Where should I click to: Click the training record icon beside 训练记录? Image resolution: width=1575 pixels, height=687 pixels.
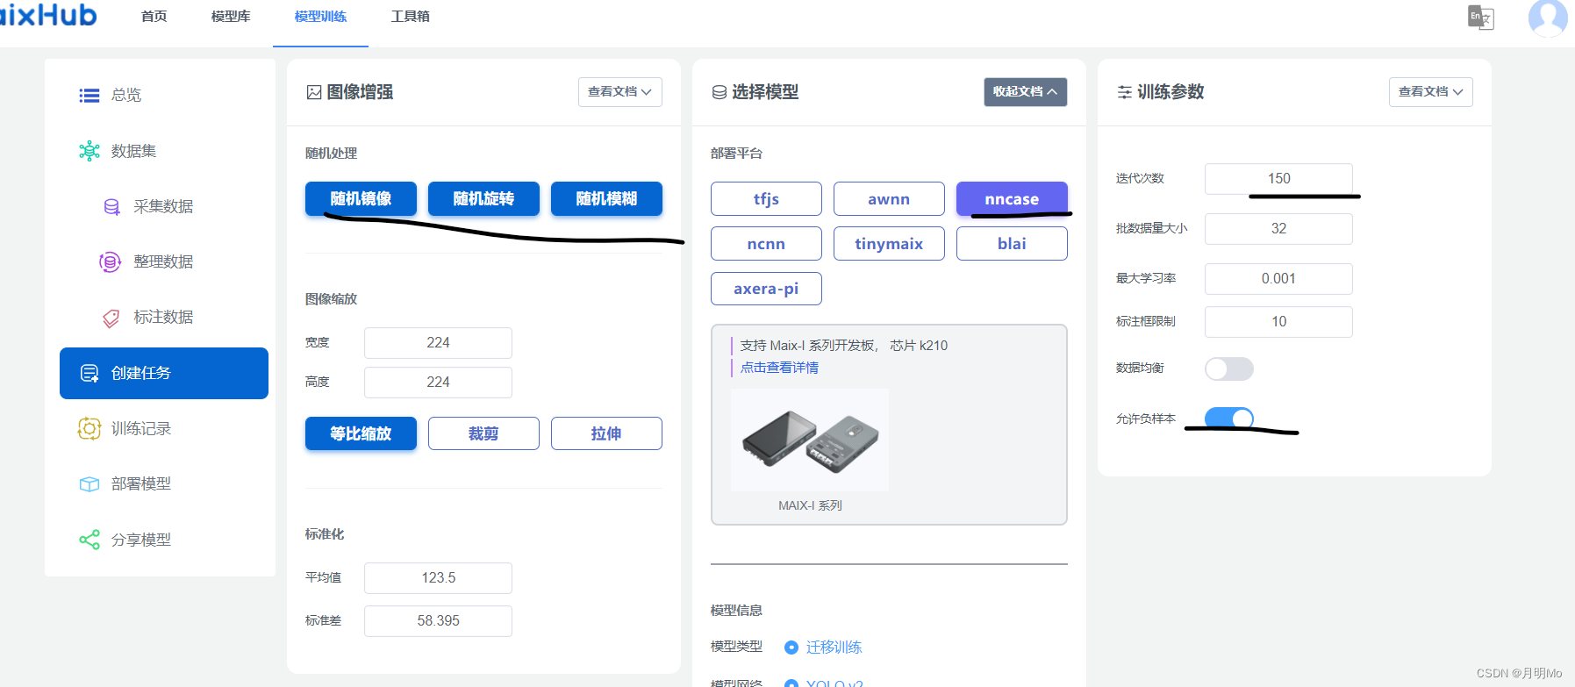(x=89, y=428)
